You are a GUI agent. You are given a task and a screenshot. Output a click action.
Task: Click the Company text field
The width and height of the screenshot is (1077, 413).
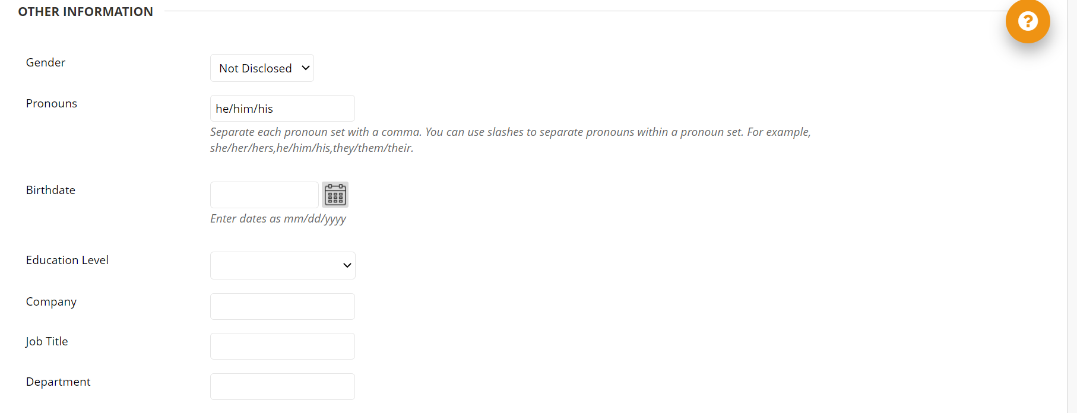[x=283, y=306]
